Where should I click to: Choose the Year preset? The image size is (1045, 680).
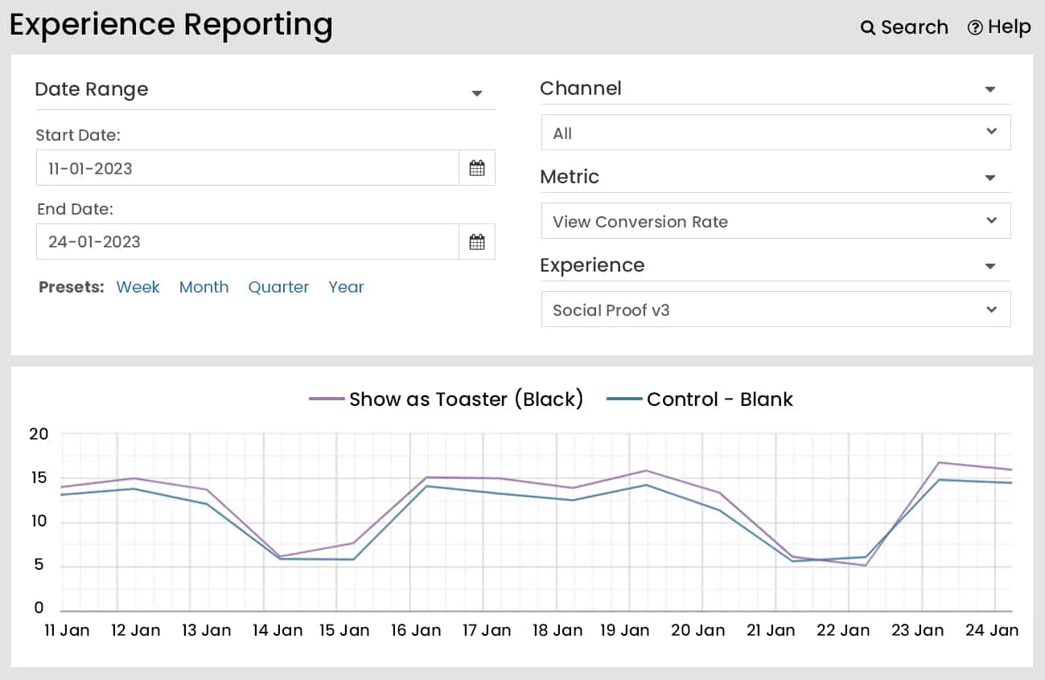pos(346,287)
